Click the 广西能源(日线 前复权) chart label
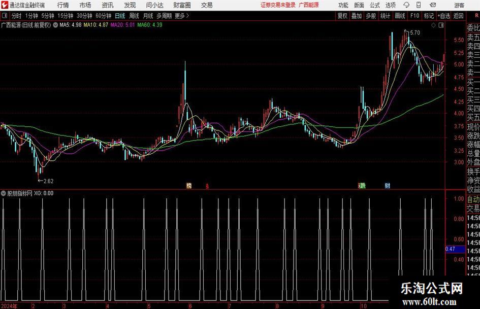 26,25
